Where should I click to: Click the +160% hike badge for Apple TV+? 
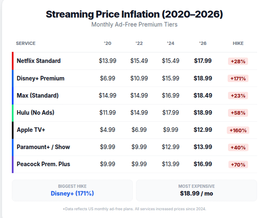[238, 130]
